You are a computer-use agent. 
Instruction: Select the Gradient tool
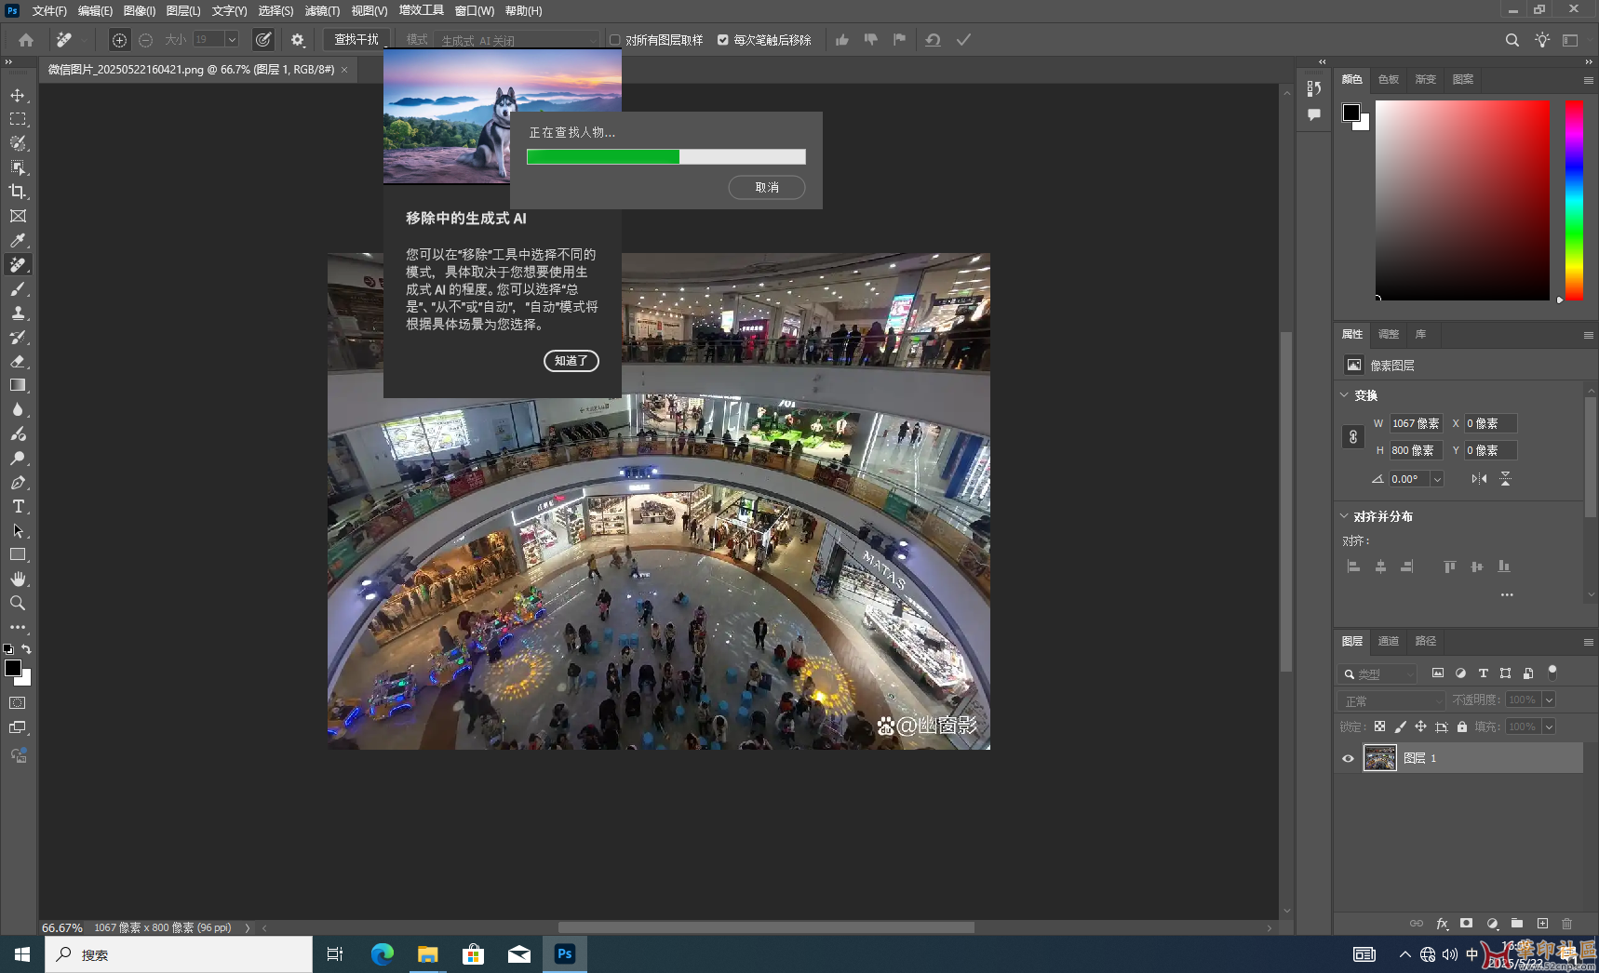18,385
